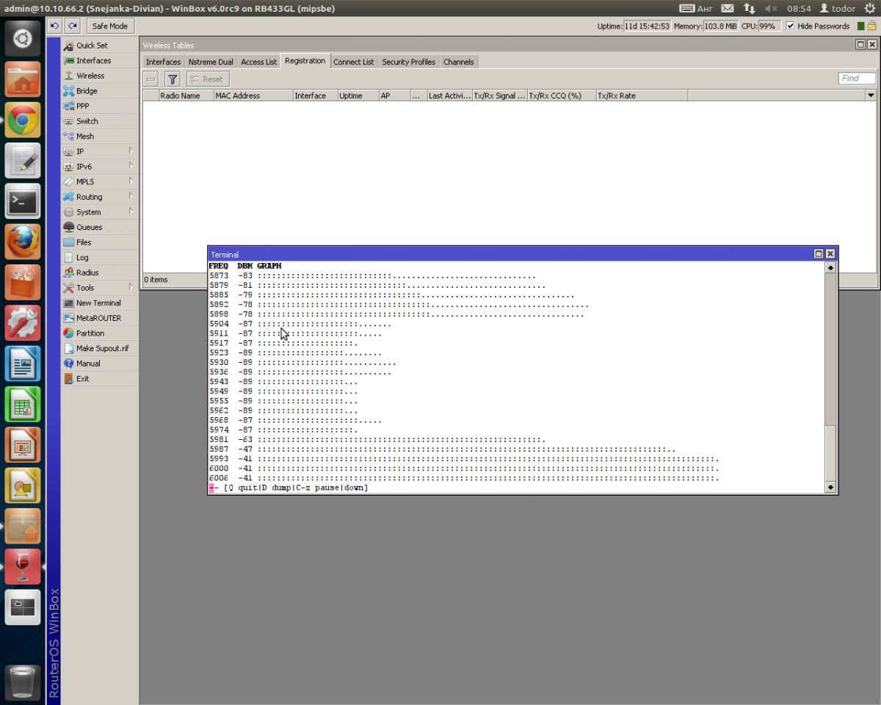Click the Reset button
The image size is (881, 705).
click(x=208, y=79)
